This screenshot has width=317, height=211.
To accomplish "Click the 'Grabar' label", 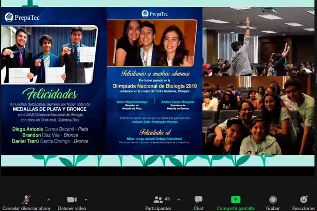I will tap(273, 209).
